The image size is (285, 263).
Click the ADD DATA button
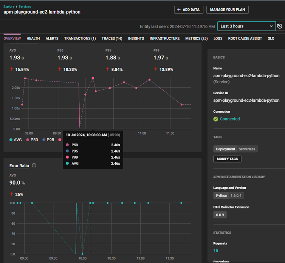189,9
